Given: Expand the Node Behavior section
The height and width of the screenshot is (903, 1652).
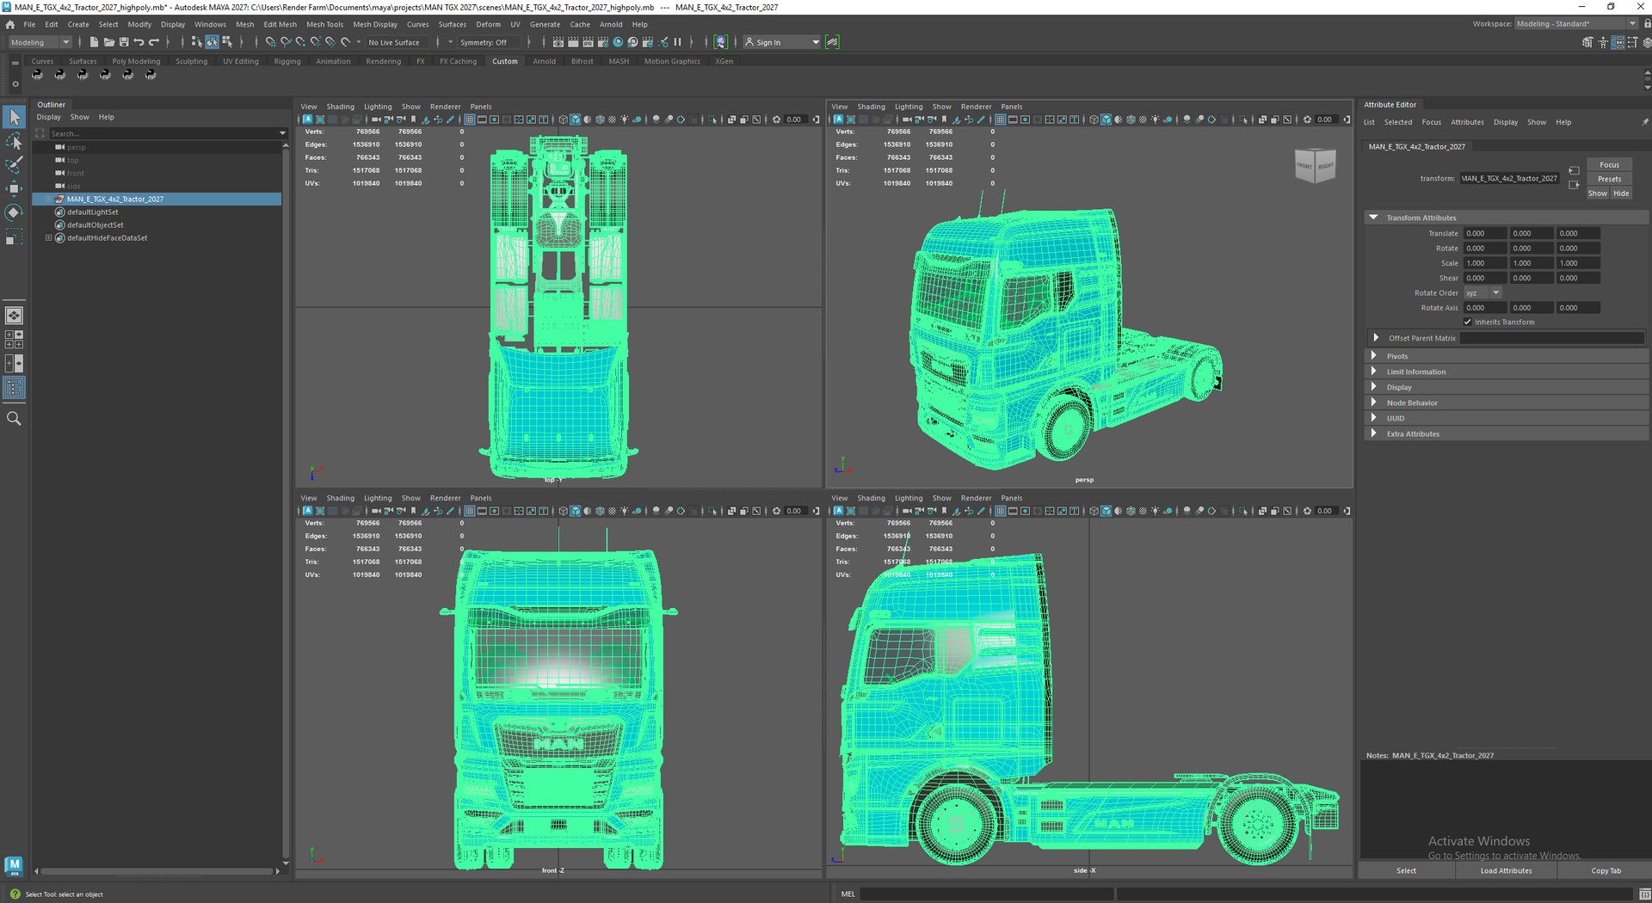Looking at the screenshot, I should click(x=1373, y=402).
